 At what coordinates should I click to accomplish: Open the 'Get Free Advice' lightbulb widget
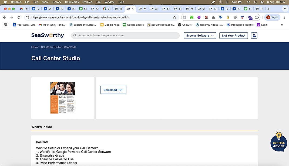(x=278, y=141)
